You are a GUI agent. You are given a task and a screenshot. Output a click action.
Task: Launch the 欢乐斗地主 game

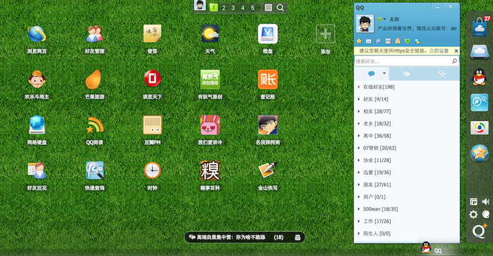[x=37, y=80]
